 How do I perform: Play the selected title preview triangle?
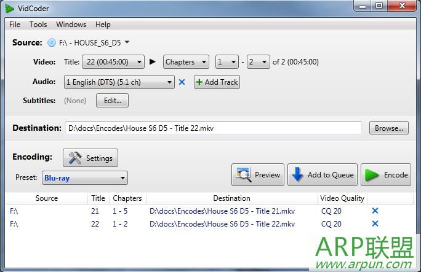coord(153,62)
